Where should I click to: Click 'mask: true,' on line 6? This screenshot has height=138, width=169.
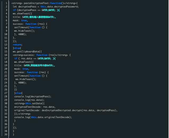[20, 20]
